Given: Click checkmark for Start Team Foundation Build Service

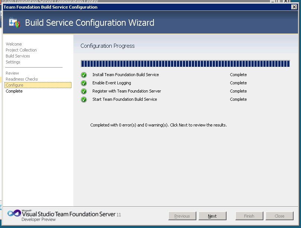Looking at the screenshot, I should (84, 100).
